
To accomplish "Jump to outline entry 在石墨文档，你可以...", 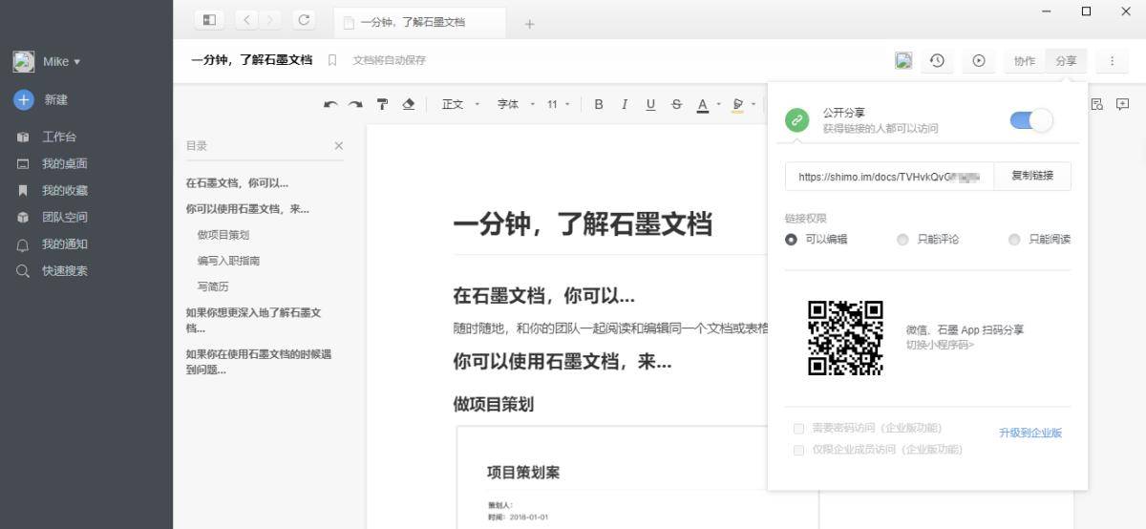I will pyautogui.click(x=237, y=183).
